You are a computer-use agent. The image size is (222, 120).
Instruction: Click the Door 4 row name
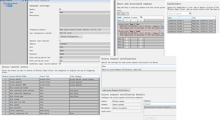point(120,44)
